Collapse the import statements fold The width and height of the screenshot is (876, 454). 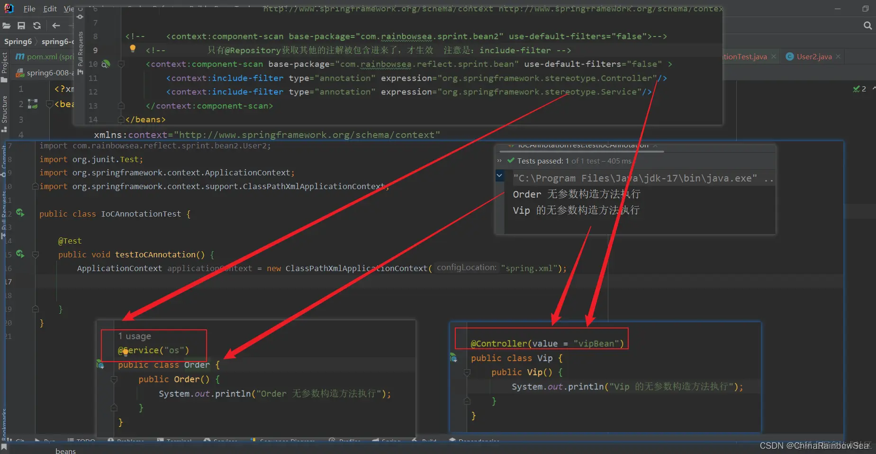[x=35, y=186]
